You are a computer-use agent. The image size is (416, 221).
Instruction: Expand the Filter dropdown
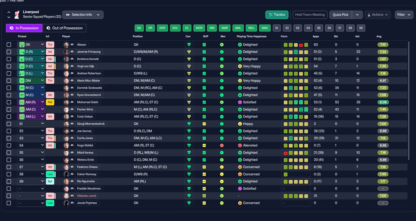[x=404, y=15]
